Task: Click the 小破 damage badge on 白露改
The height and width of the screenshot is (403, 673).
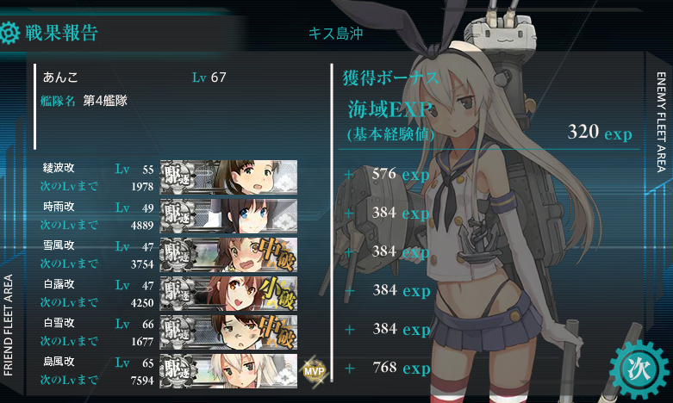Action: [x=277, y=294]
